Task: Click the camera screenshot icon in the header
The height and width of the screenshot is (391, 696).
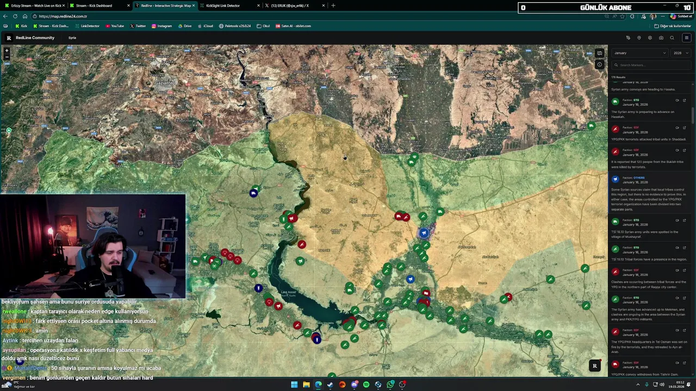Action: [x=661, y=38]
